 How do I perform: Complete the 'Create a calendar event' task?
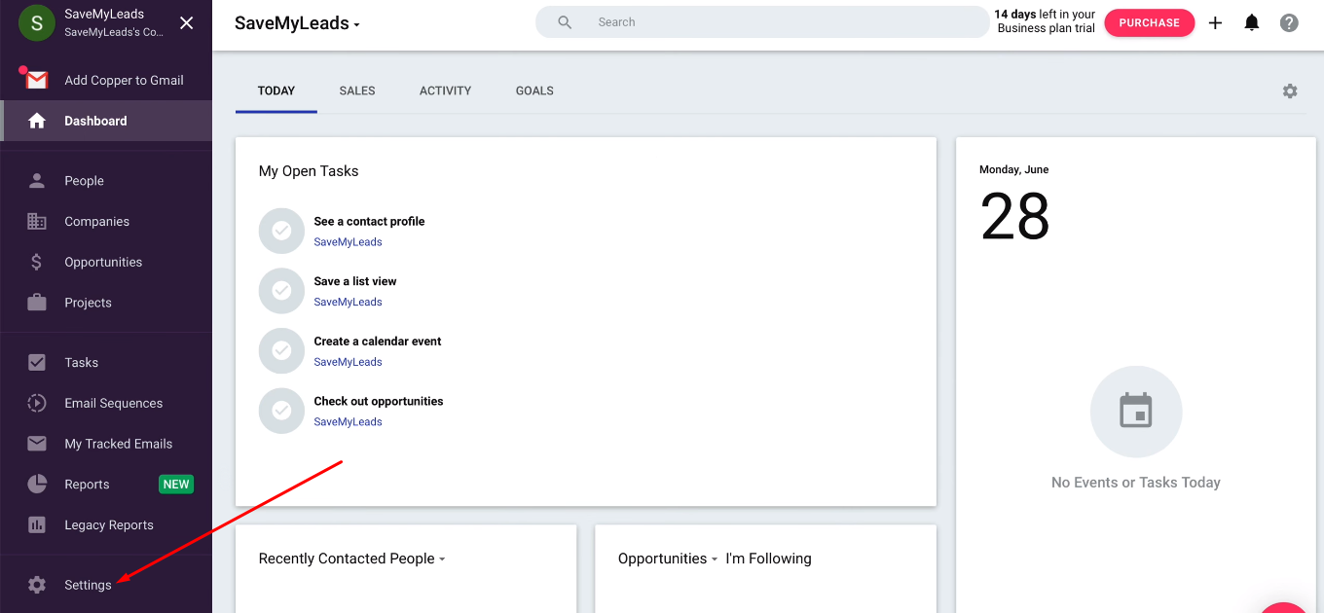pyautogui.click(x=281, y=350)
